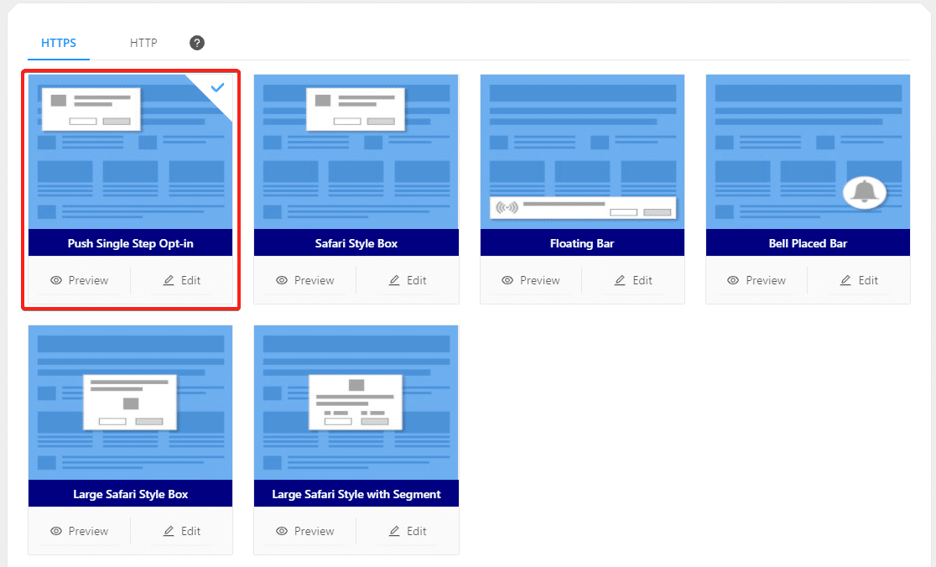936x567 pixels.
Task: Select the Large Safari Style with Segment thumbnail
Action: click(356, 403)
